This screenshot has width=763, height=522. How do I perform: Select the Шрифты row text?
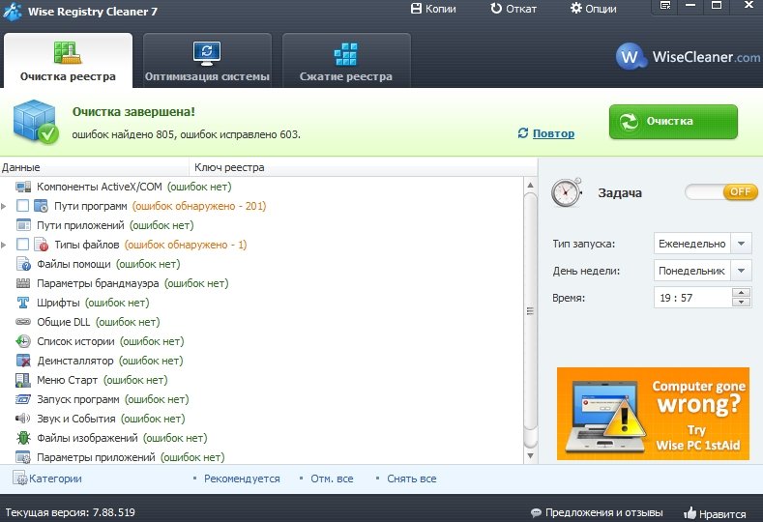tap(93, 303)
